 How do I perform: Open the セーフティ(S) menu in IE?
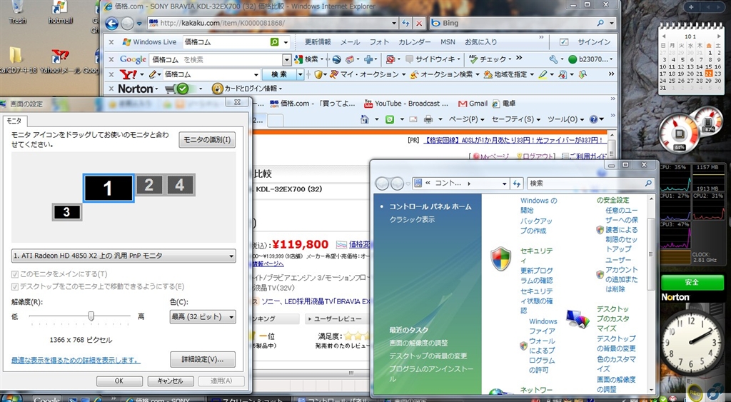pyautogui.click(x=516, y=119)
